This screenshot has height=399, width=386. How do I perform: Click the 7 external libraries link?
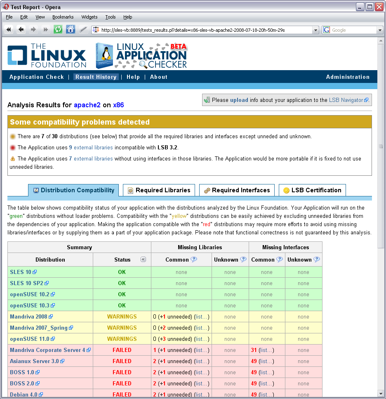click(x=91, y=158)
